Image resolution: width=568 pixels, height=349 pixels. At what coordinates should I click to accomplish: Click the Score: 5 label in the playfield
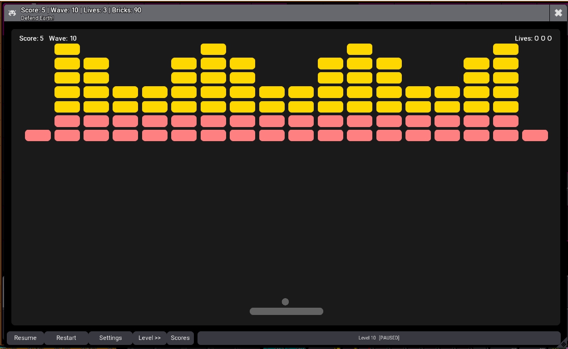tap(31, 39)
